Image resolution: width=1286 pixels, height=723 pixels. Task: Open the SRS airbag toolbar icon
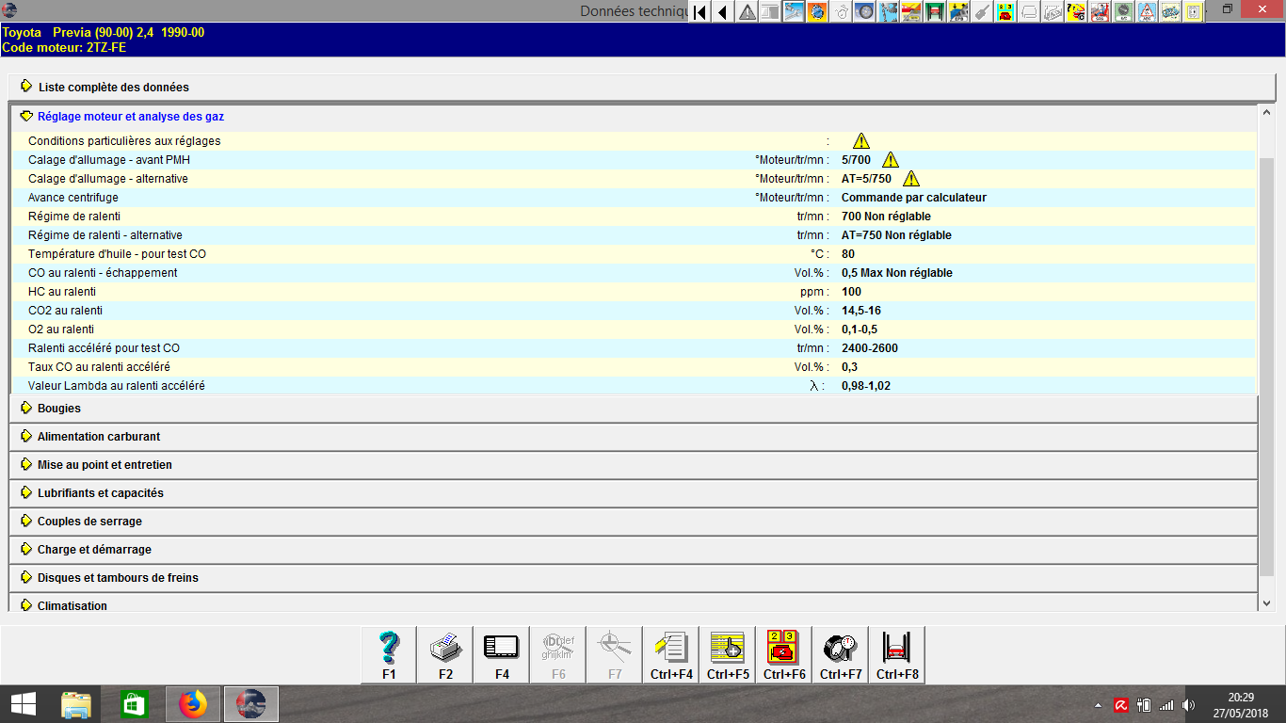1101,12
